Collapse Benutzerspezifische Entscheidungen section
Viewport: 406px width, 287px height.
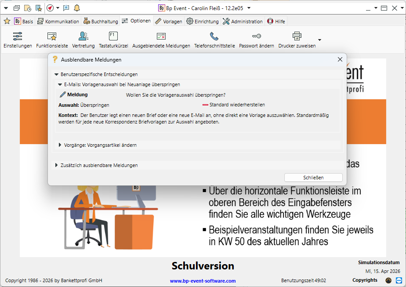pos(57,75)
